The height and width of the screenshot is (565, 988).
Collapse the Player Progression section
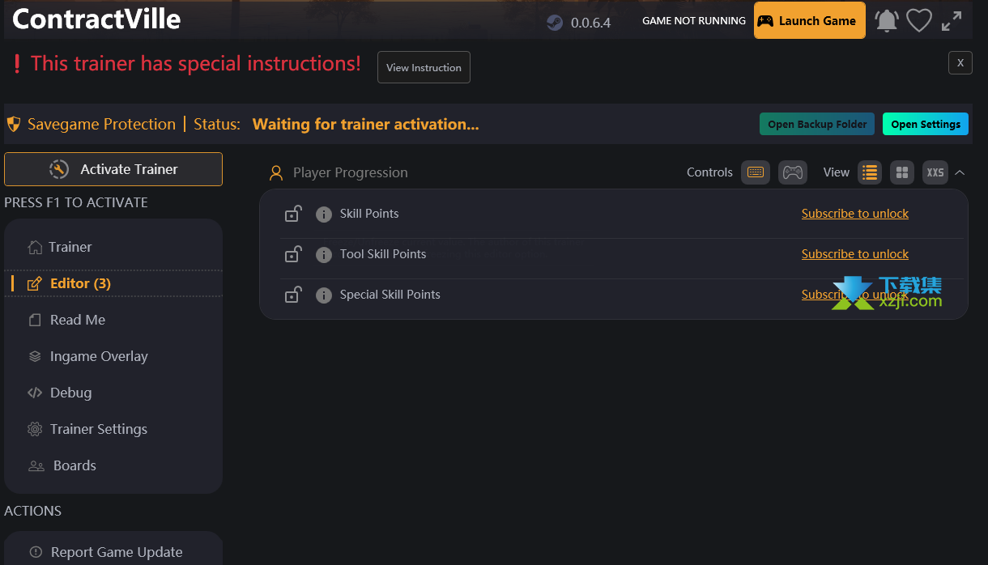click(x=960, y=172)
